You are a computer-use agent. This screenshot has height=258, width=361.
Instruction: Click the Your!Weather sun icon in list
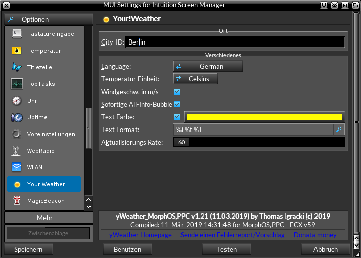(x=17, y=184)
